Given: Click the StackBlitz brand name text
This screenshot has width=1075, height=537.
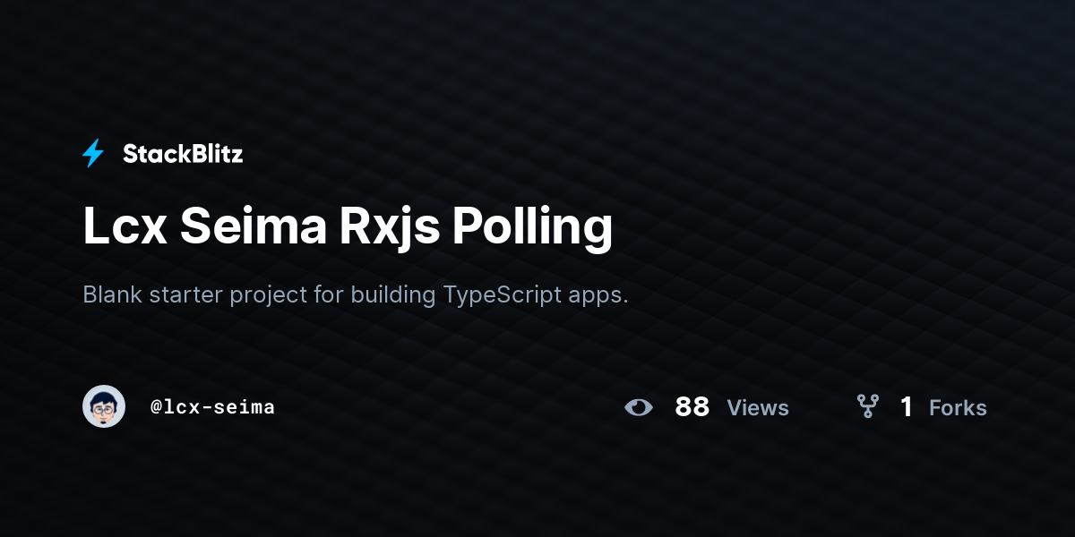Looking at the screenshot, I should tap(183, 154).
